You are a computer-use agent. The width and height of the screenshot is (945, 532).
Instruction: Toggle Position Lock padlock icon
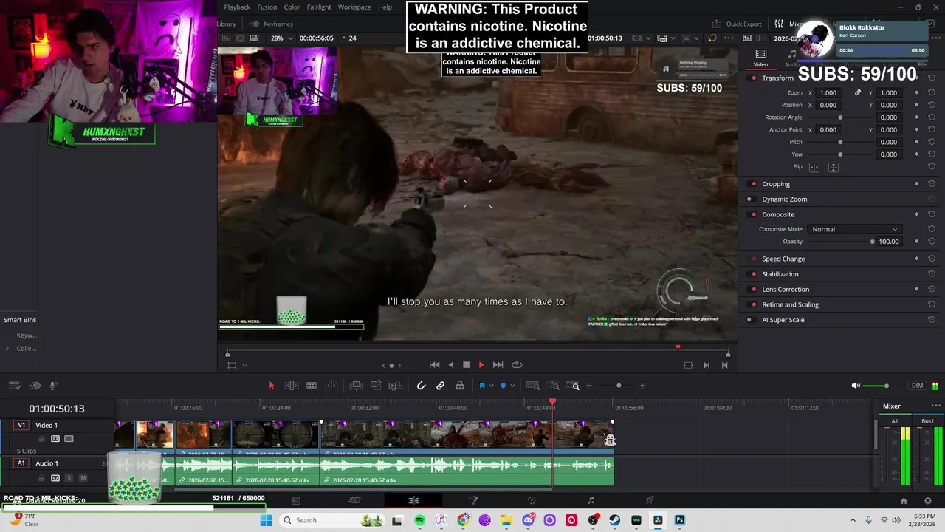point(460,386)
